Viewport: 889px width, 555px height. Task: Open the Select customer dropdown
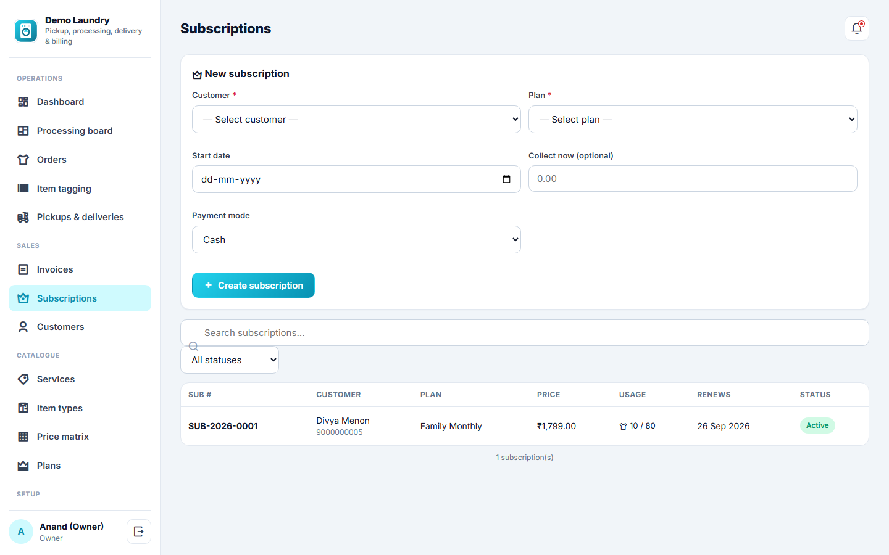coord(356,120)
